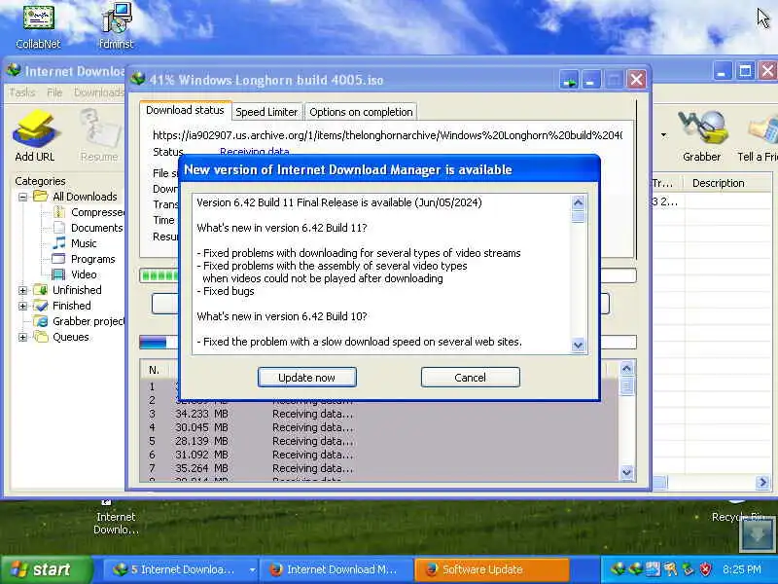Click the greyed Resume toolbar icon
This screenshot has height=584, width=778.
tap(99, 135)
